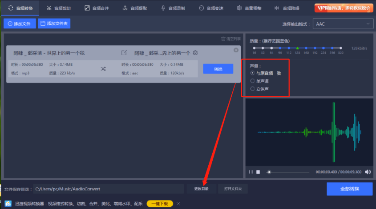Click the 迅捷视频转换器 advertisement text
The height and width of the screenshot is (209, 376).
[x=79, y=204]
